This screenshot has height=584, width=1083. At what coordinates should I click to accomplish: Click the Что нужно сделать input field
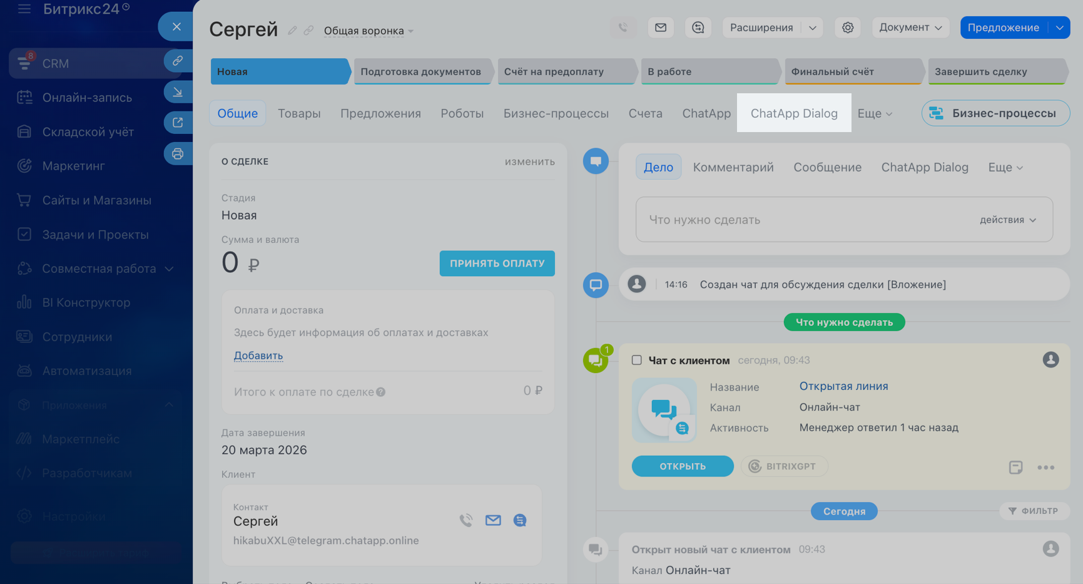801,220
